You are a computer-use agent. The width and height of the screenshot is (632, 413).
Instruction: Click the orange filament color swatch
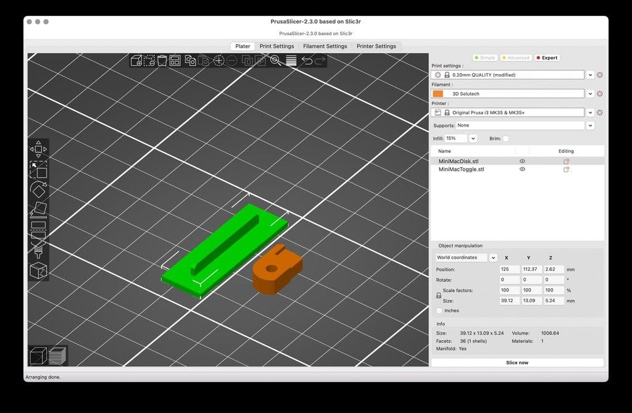(438, 94)
